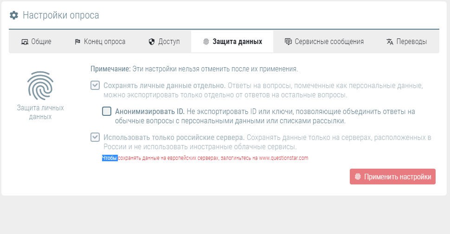Viewport: 450px width, 234px height.
Task: Click the fingerprint icon on Защита данных tab
Action: click(206, 42)
